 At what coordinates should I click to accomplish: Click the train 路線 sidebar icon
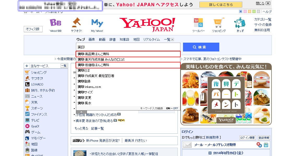[27, 150]
